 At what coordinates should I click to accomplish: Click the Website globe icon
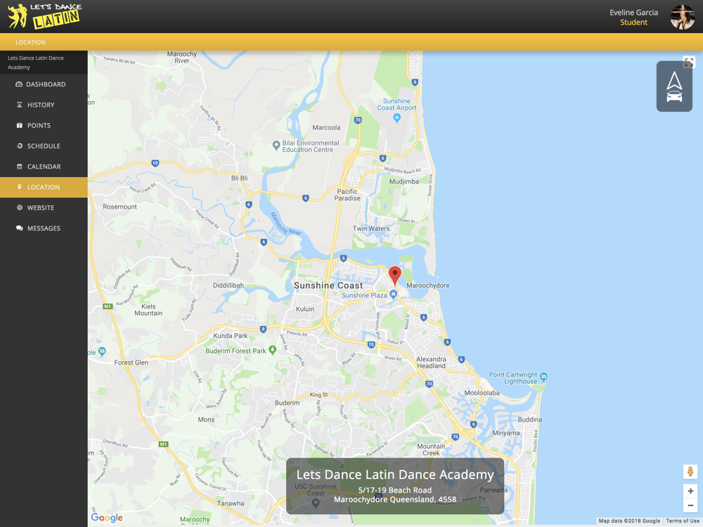[x=19, y=207]
